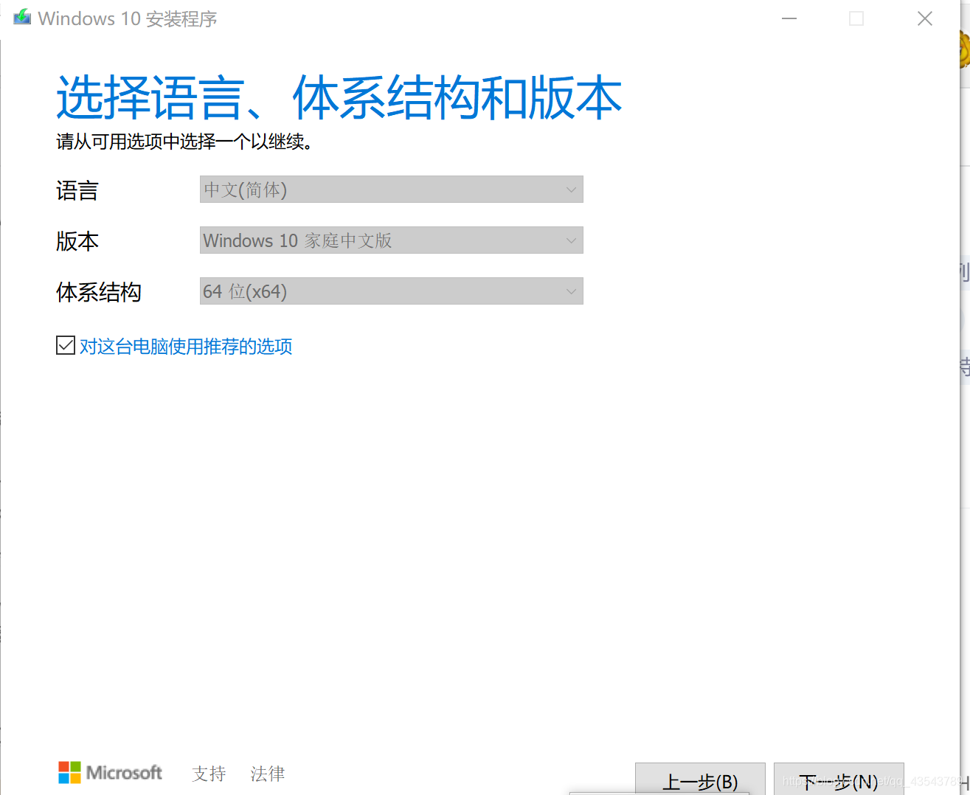Click the 体系结构 field label
Screen dimensions: 970x795
99,293
